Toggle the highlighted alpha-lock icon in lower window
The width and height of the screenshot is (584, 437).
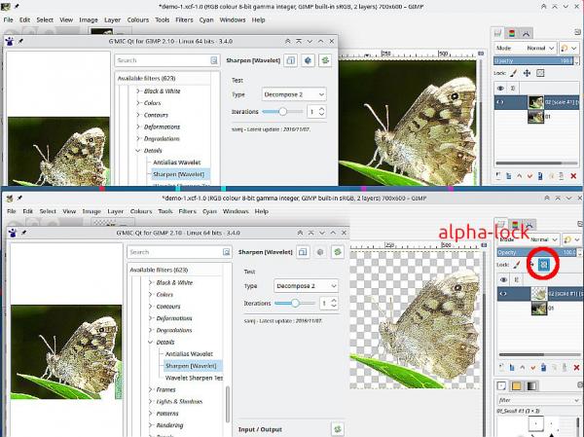coord(543,265)
